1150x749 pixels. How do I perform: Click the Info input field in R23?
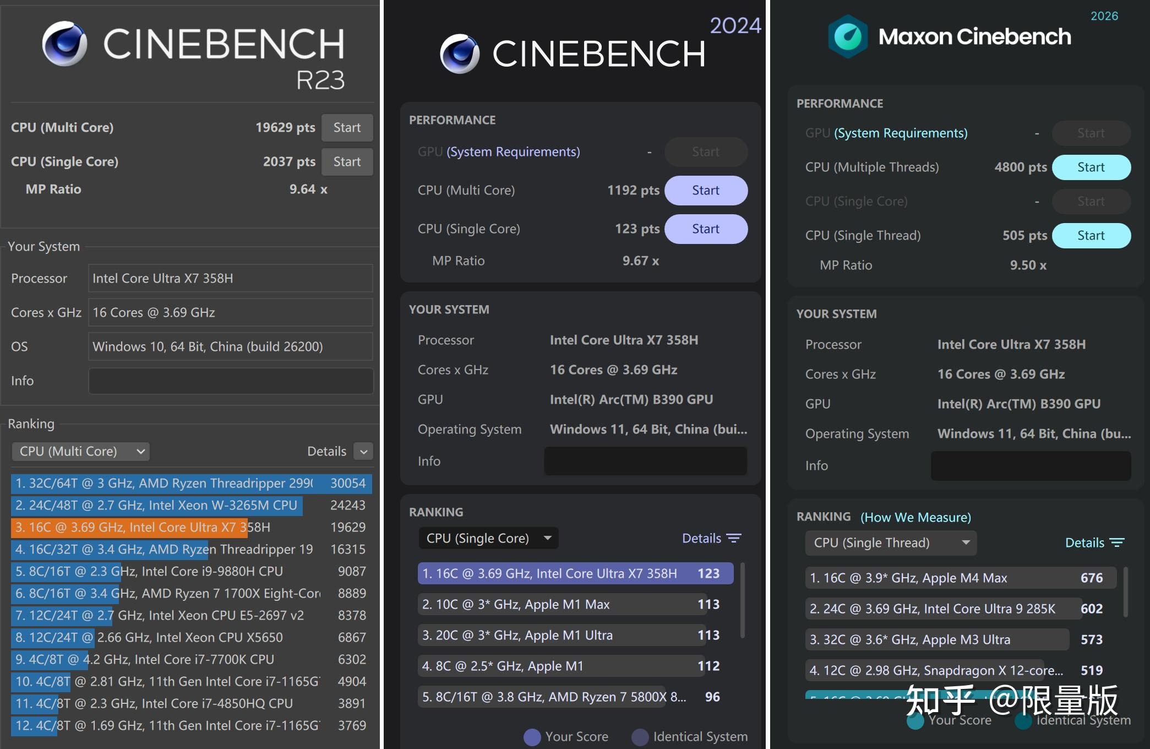pos(231,381)
